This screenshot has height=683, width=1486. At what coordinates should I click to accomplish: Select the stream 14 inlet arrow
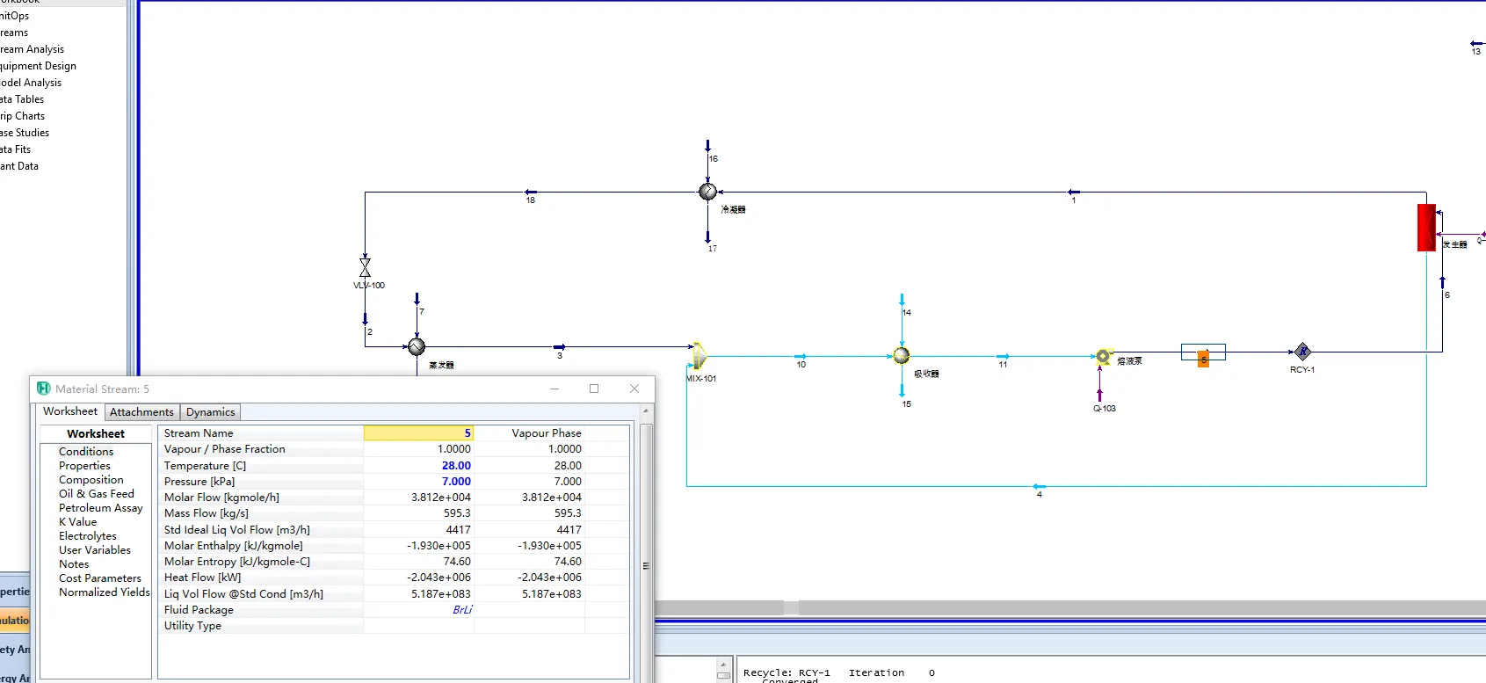coord(902,301)
